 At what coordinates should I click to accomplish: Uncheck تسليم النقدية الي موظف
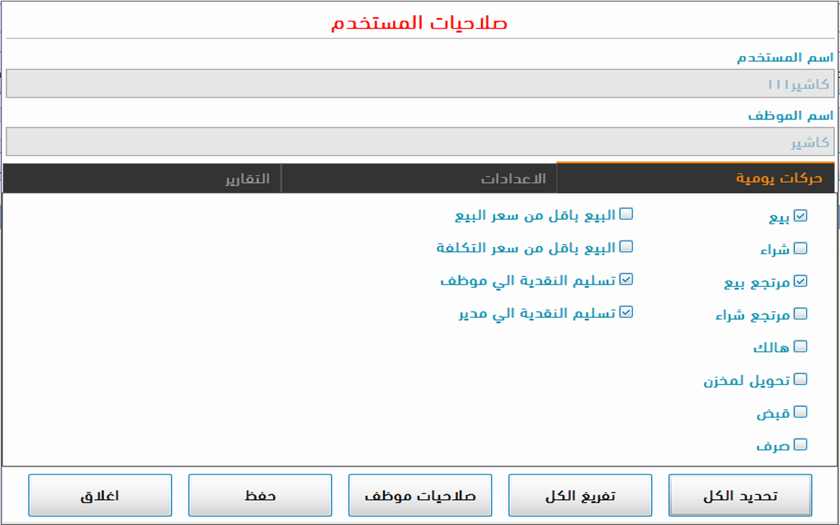(626, 279)
